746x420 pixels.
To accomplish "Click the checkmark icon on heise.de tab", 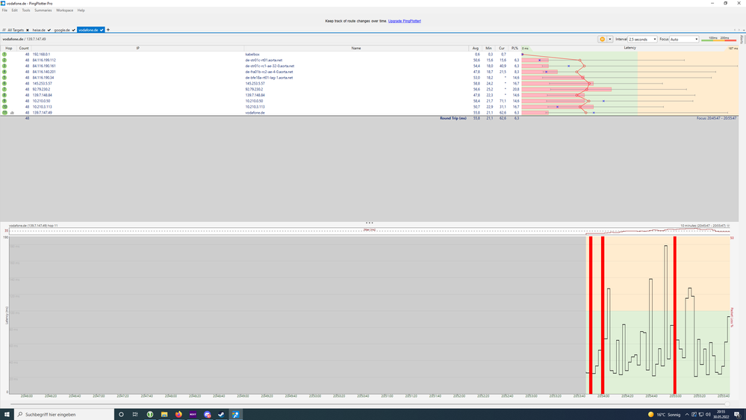I will pyautogui.click(x=49, y=30).
